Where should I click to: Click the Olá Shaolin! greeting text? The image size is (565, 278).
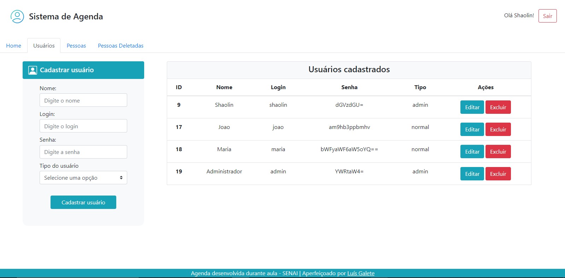(519, 16)
